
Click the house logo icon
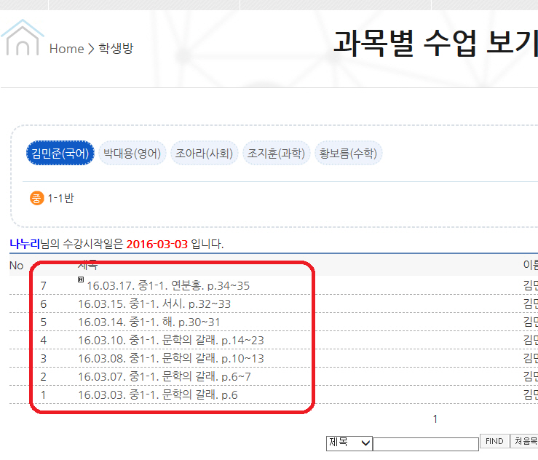(22, 39)
